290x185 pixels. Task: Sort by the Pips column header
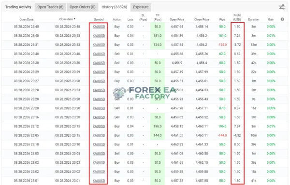coord(222,19)
